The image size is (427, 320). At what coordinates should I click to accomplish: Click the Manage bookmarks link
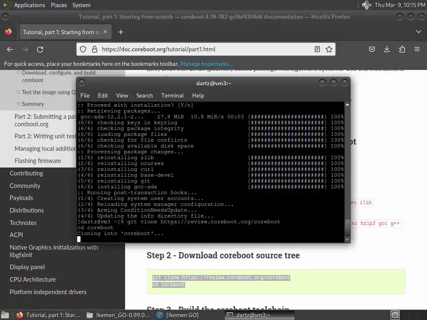207,64
